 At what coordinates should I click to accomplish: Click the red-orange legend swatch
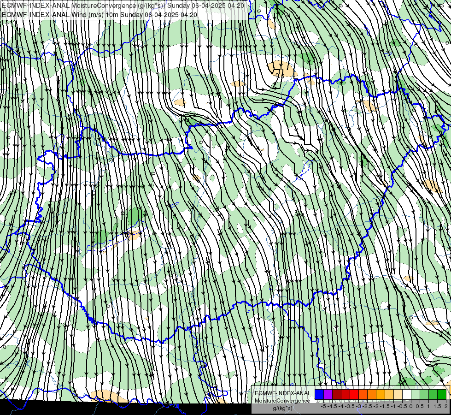click(x=363, y=394)
